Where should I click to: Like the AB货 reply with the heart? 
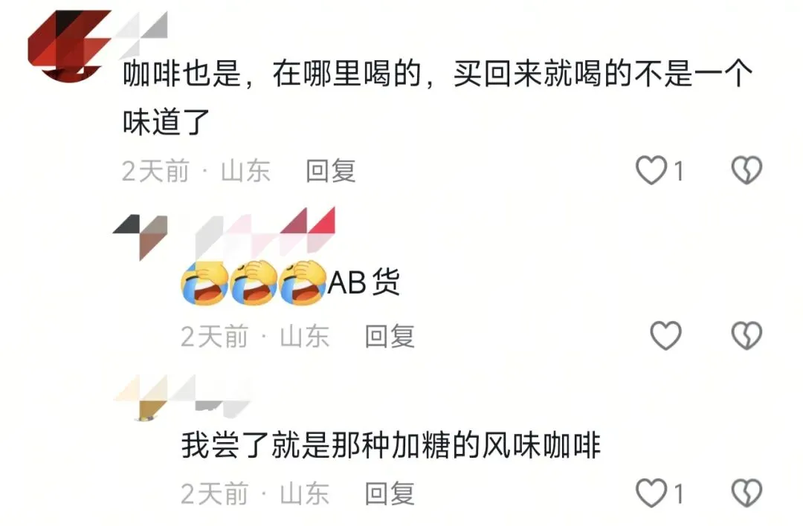point(665,336)
